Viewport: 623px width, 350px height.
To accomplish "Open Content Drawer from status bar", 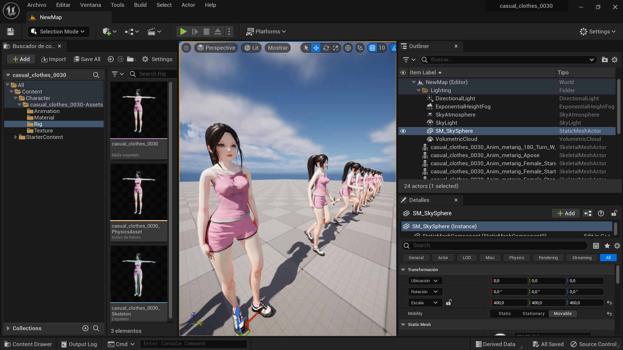I will (x=28, y=344).
